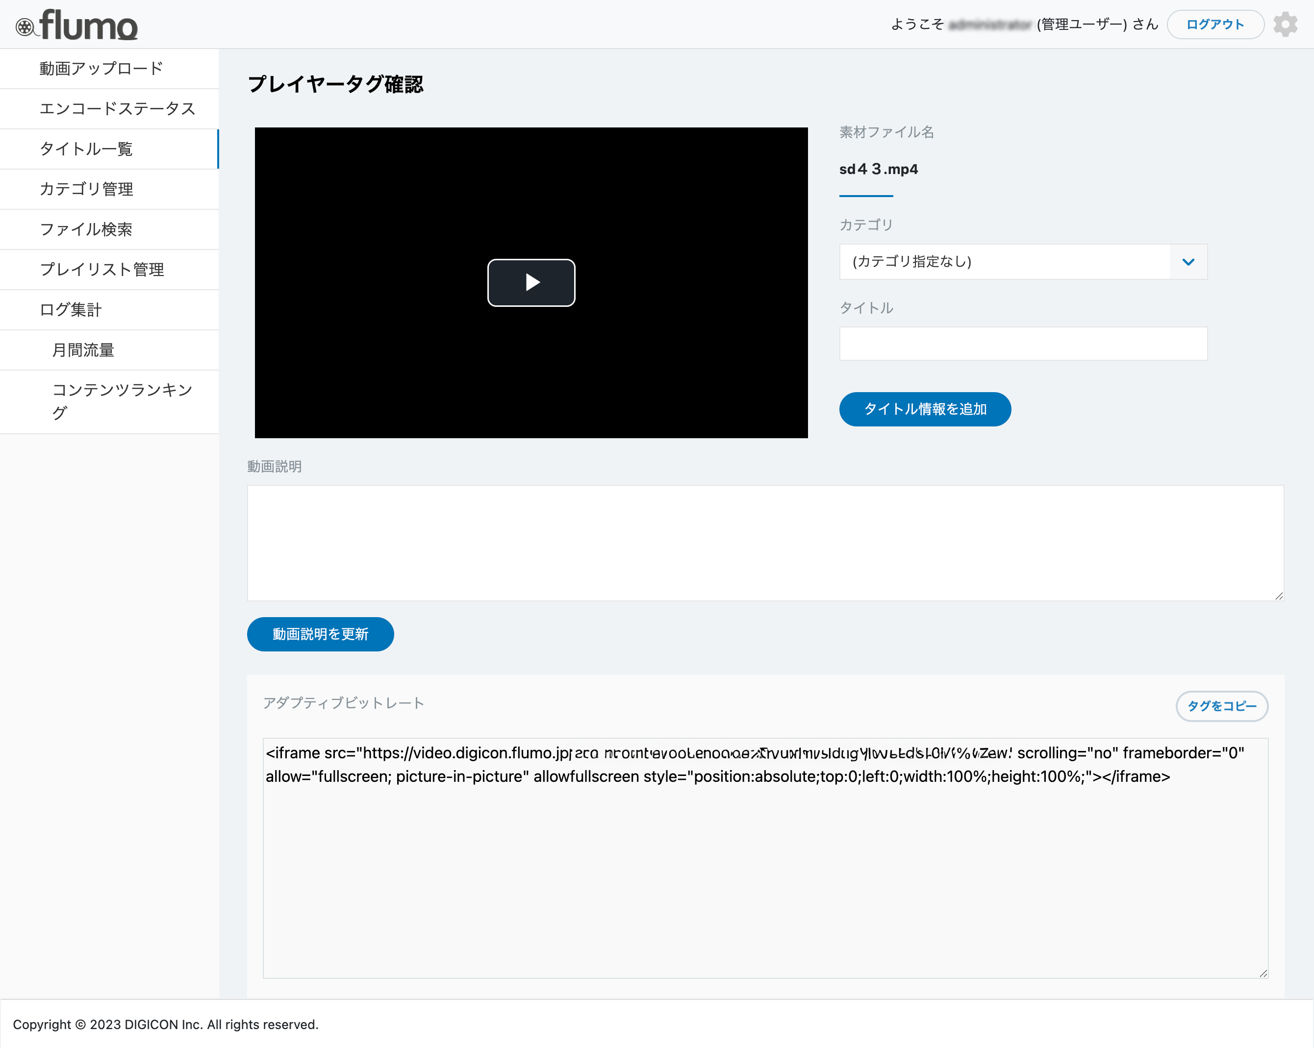Click the ログアウト button

tap(1215, 25)
